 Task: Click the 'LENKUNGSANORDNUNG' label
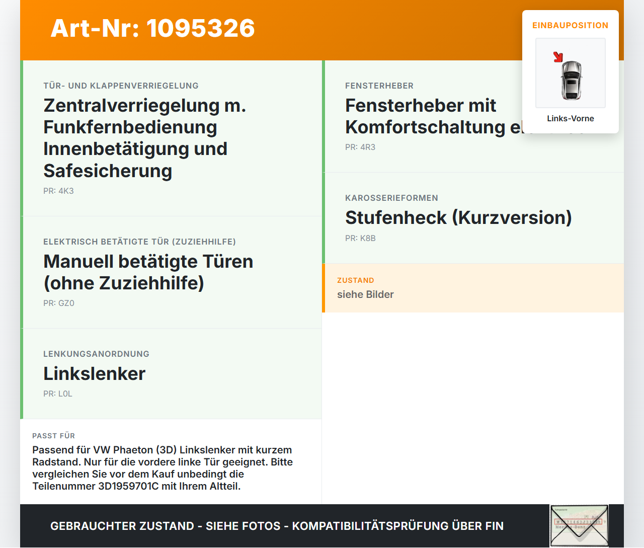[96, 354]
